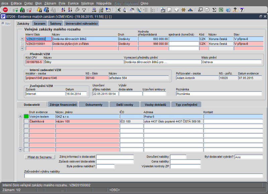This screenshot has height=194, width=268.
Task: Switch to the Dokumenty tab
Action: (x=94, y=105)
